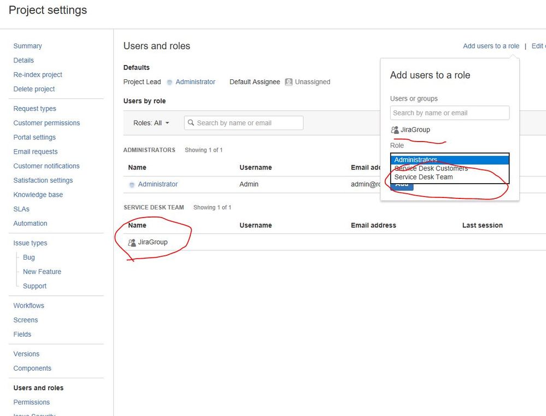The width and height of the screenshot is (546, 416).
Task: Open the Roles: All filter dropdown
Action: 151,123
